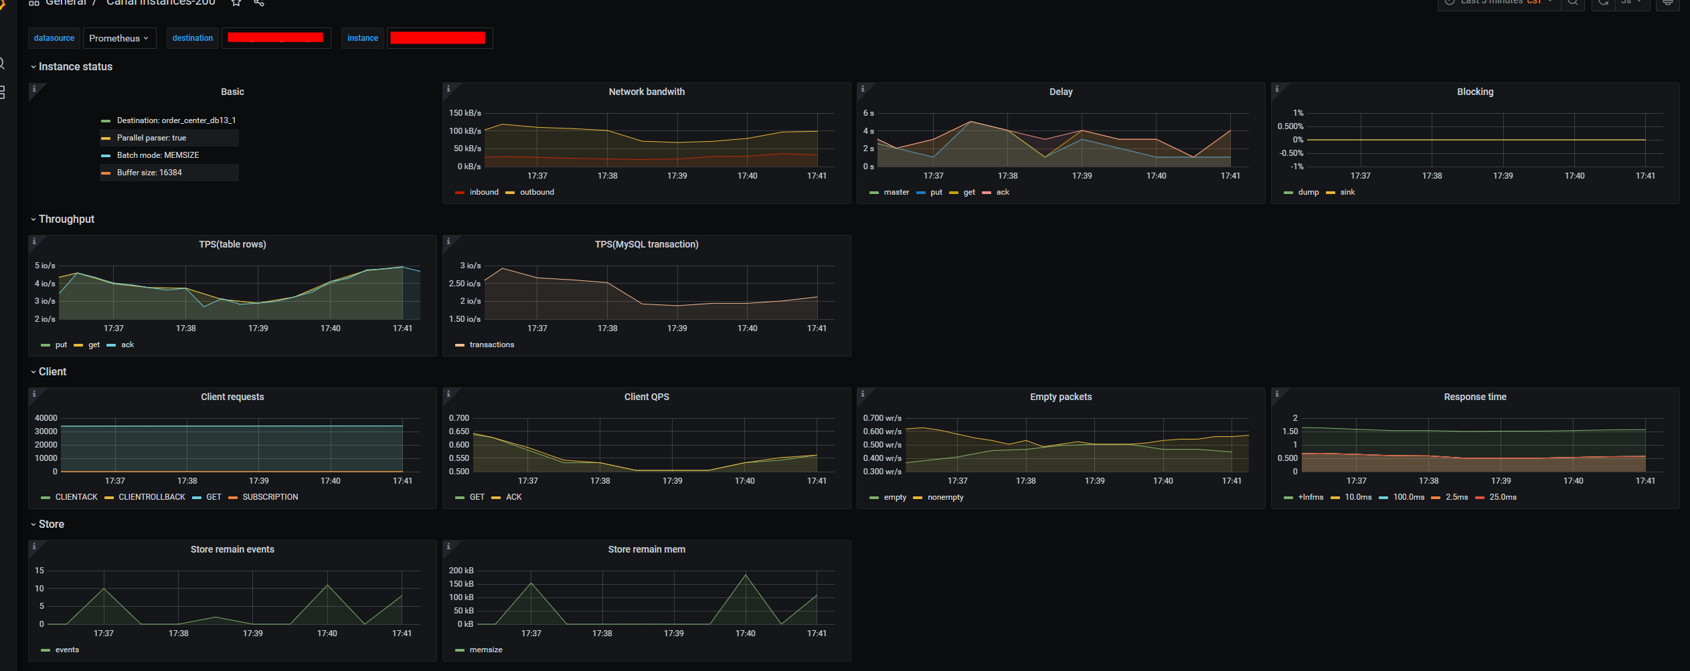View info icon on Empty packets panel

tap(863, 393)
